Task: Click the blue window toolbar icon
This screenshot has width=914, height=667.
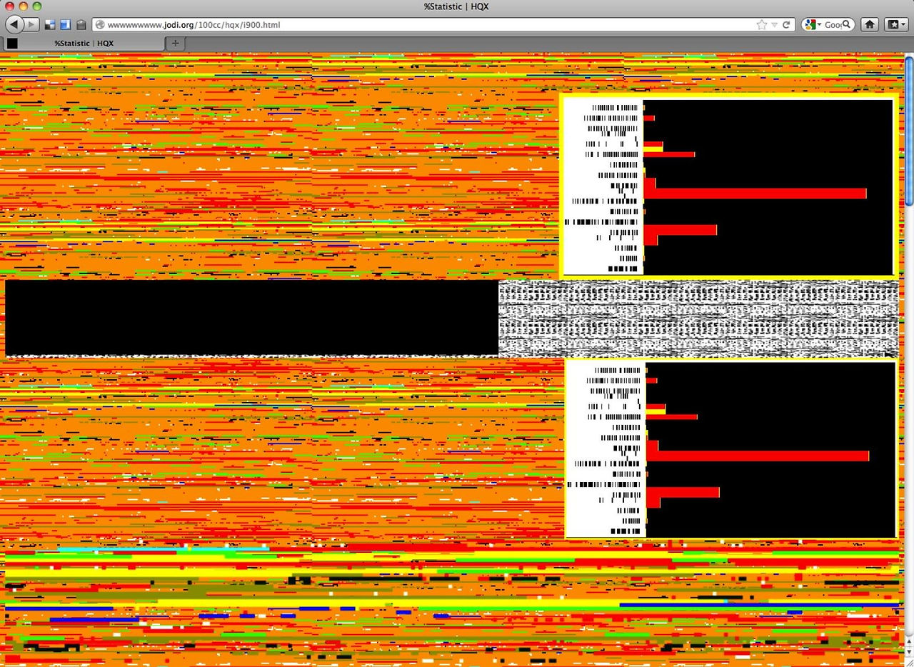Action: (x=65, y=24)
